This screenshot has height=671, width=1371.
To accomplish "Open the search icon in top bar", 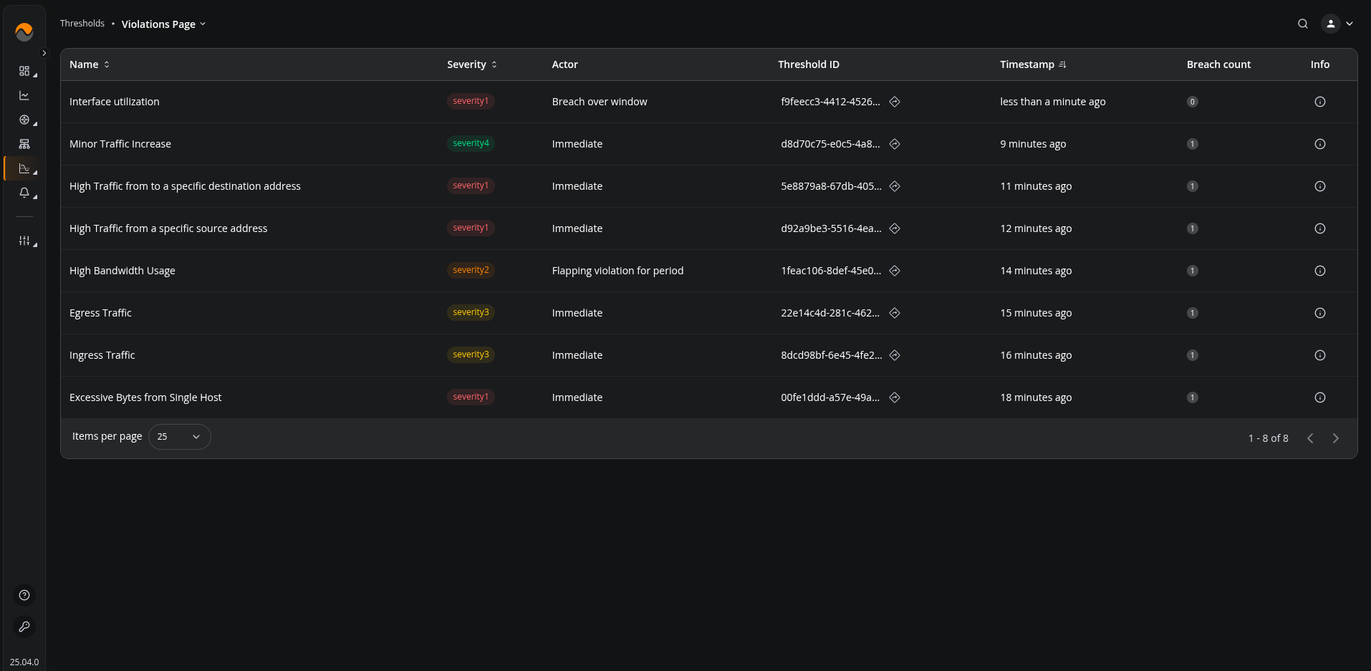I will pos(1302,24).
